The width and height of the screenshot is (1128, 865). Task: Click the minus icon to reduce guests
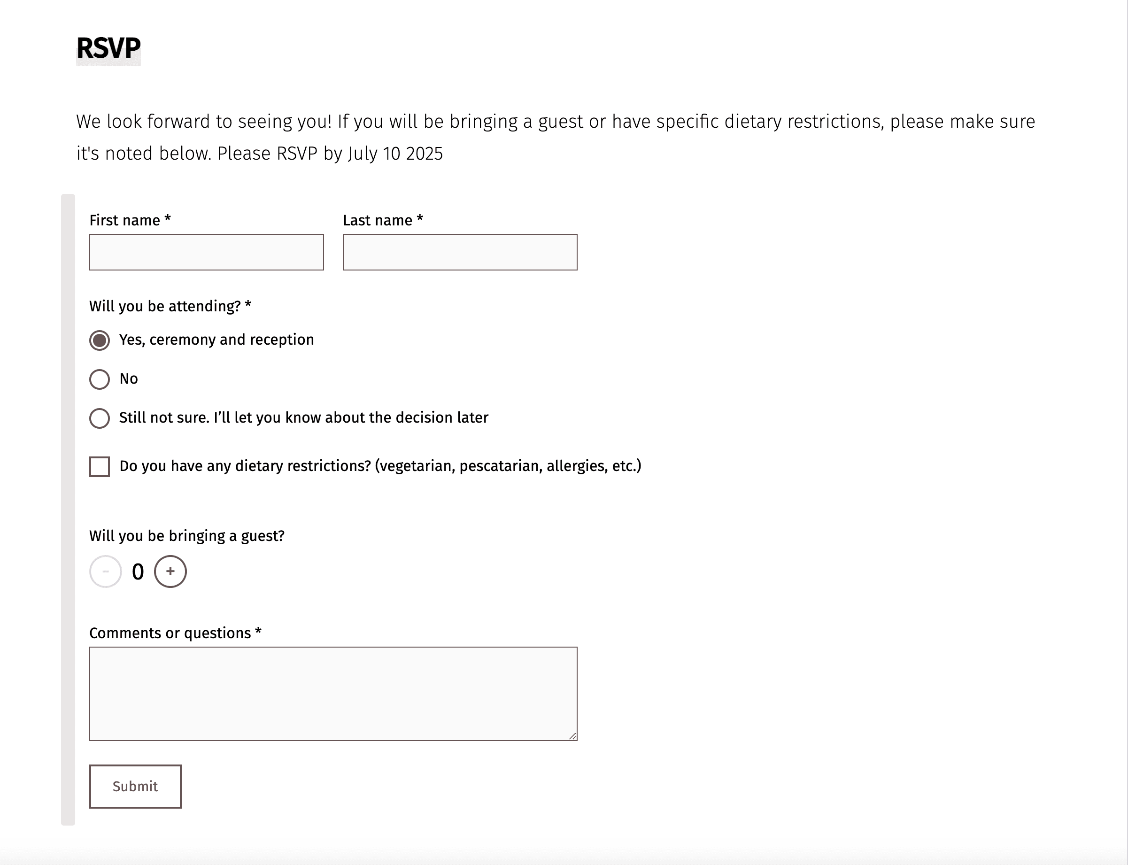click(106, 572)
